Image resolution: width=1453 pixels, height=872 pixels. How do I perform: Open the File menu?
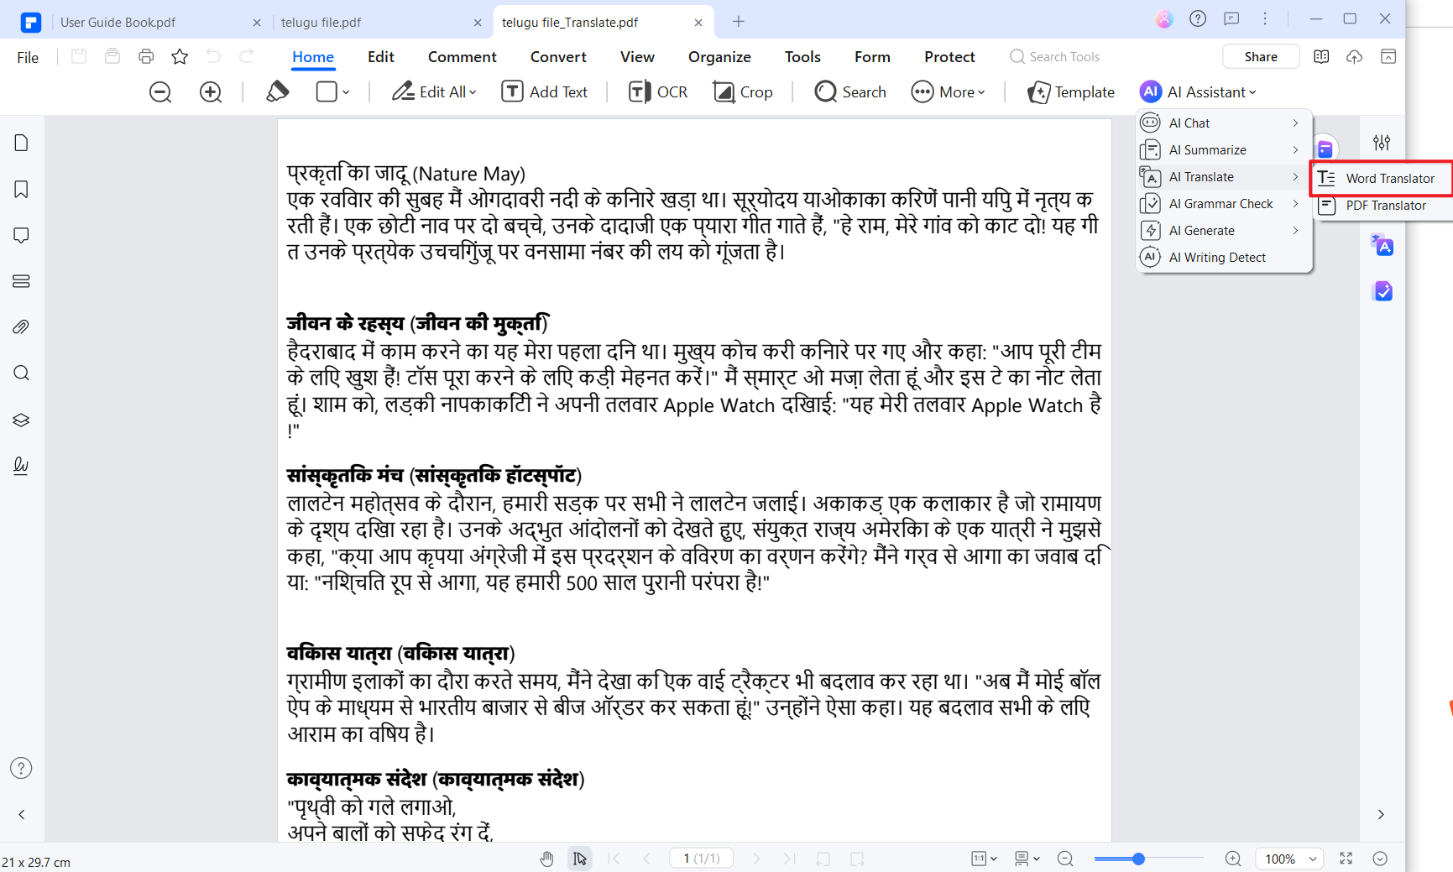pyautogui.click(x=28, y=57)
